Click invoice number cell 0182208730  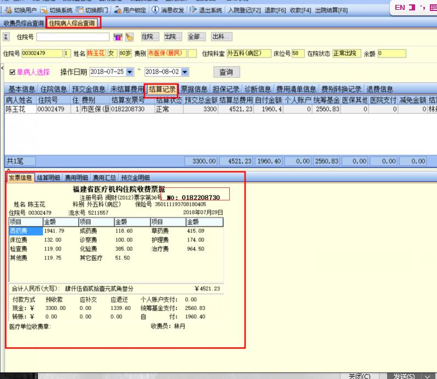pos(132,109)
